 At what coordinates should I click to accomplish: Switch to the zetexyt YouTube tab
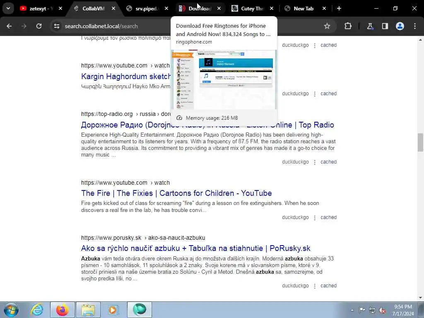(x=41, y=9)
